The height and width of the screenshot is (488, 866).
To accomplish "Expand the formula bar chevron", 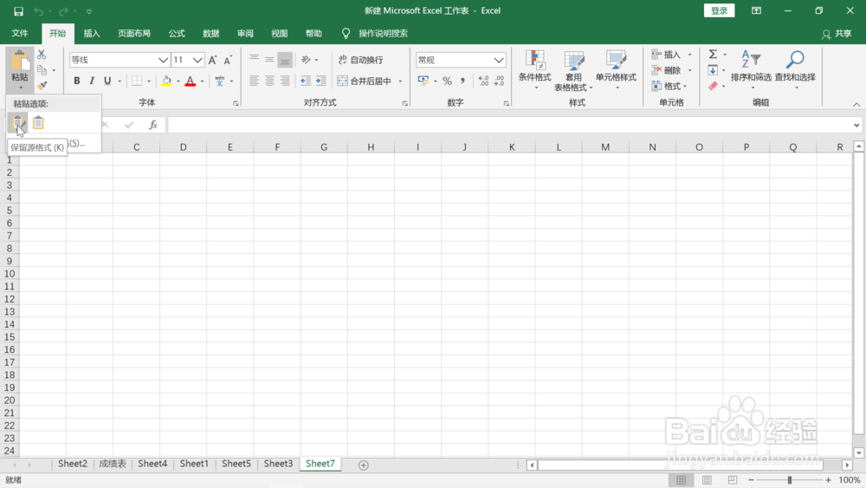I will pos(856,125).
